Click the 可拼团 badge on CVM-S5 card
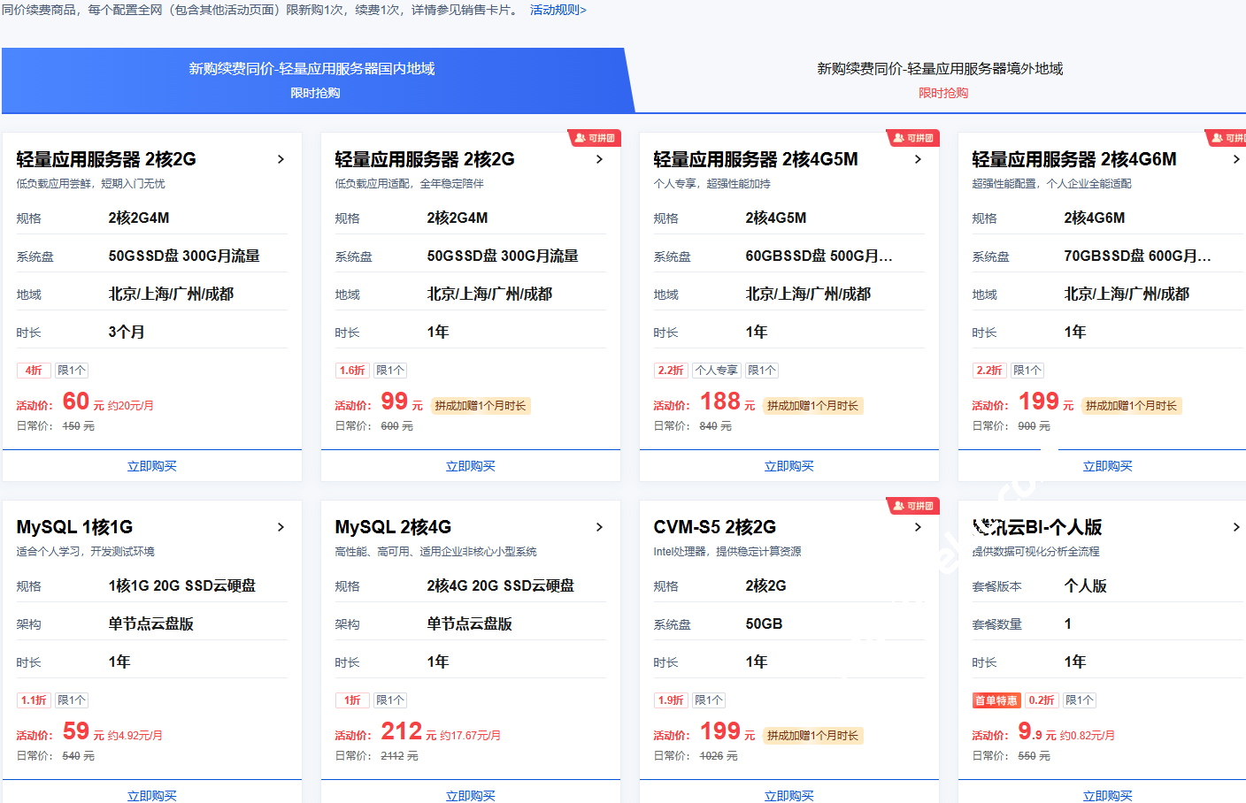 [912, 506]
